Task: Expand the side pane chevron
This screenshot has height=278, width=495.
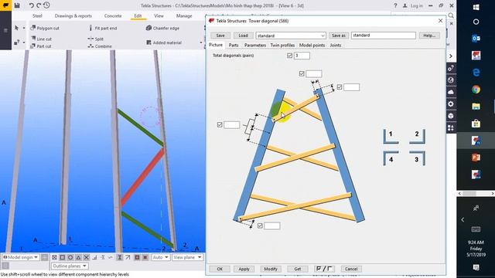Action: pyautogui.click(x=451, y=56)
